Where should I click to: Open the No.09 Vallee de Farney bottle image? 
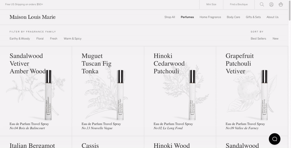pyautogui.click(x=264, y=95)
